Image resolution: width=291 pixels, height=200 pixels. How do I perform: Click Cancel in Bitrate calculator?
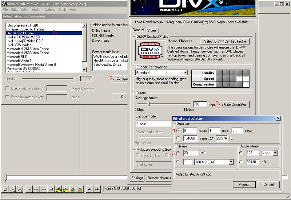point(268,184)
